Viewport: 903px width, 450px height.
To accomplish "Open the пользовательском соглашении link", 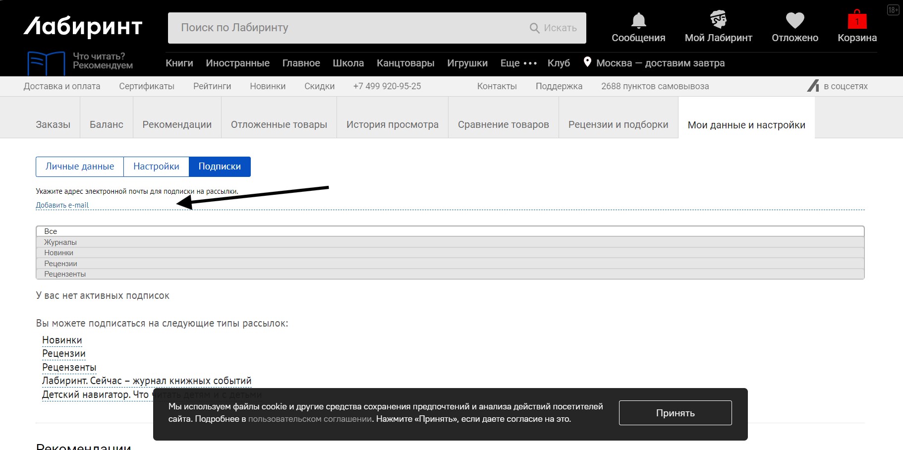I will click(310, 419).
